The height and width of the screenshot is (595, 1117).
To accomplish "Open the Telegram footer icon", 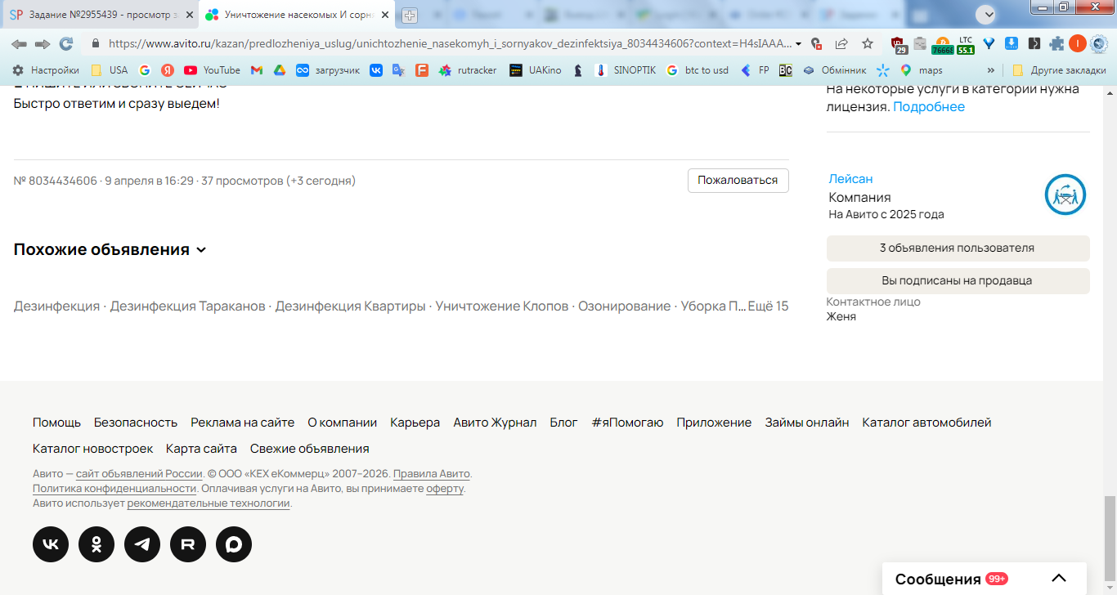I will tap(142, 544).
